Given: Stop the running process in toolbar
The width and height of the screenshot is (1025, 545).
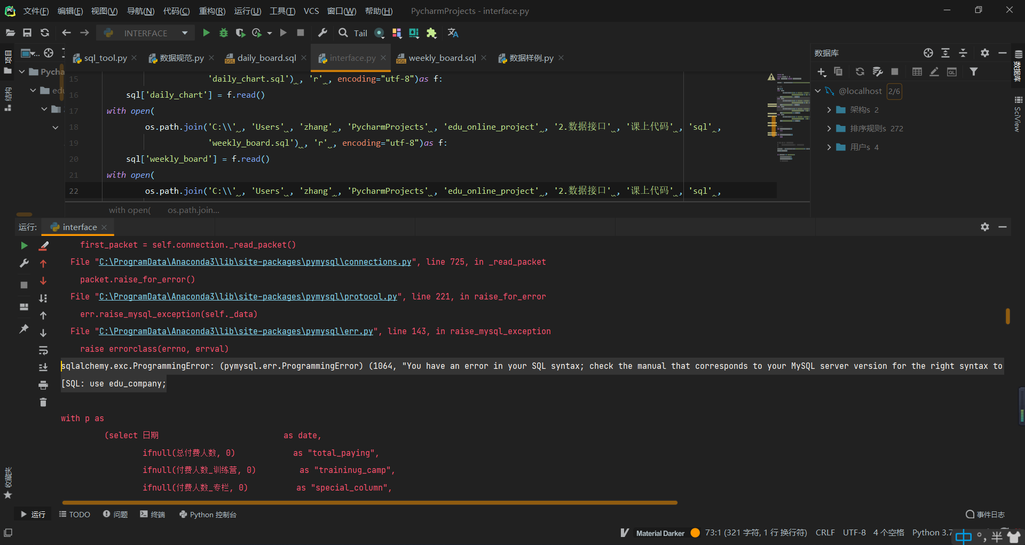Looking at the screenshot, I should [x=301, y=33].
